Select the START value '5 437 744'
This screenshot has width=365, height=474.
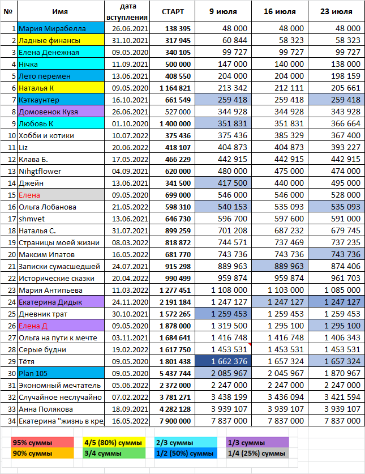click(172, 373)
